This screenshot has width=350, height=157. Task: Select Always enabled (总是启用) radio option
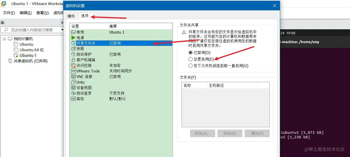click(x=191, y=59)
